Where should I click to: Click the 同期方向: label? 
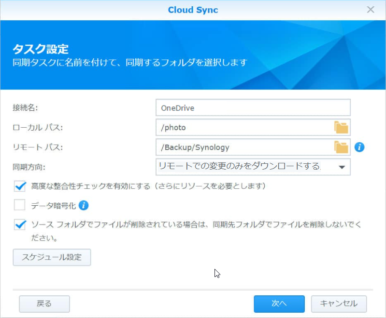click(29, 167)
